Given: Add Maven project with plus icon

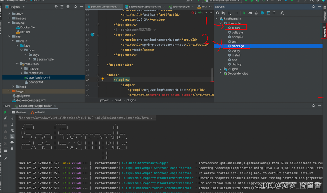Looking at the screenshot, I should pyautogui.click(x=237, y=13).
